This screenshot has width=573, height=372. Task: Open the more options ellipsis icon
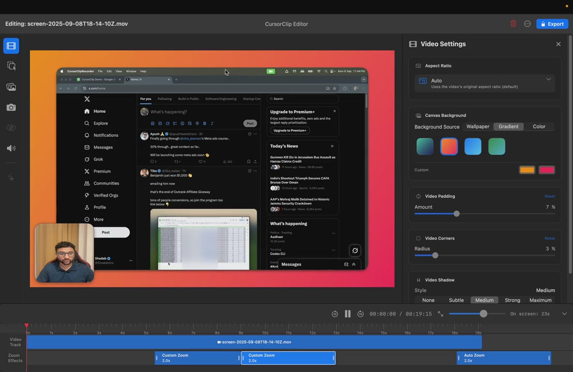coord(527,24)
